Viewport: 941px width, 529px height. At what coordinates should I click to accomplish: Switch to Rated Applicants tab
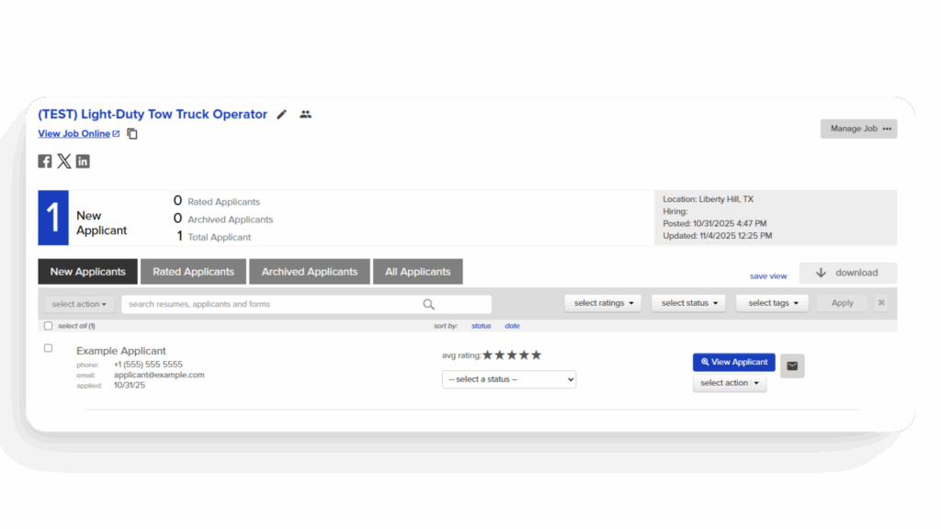tap(193, 272)
